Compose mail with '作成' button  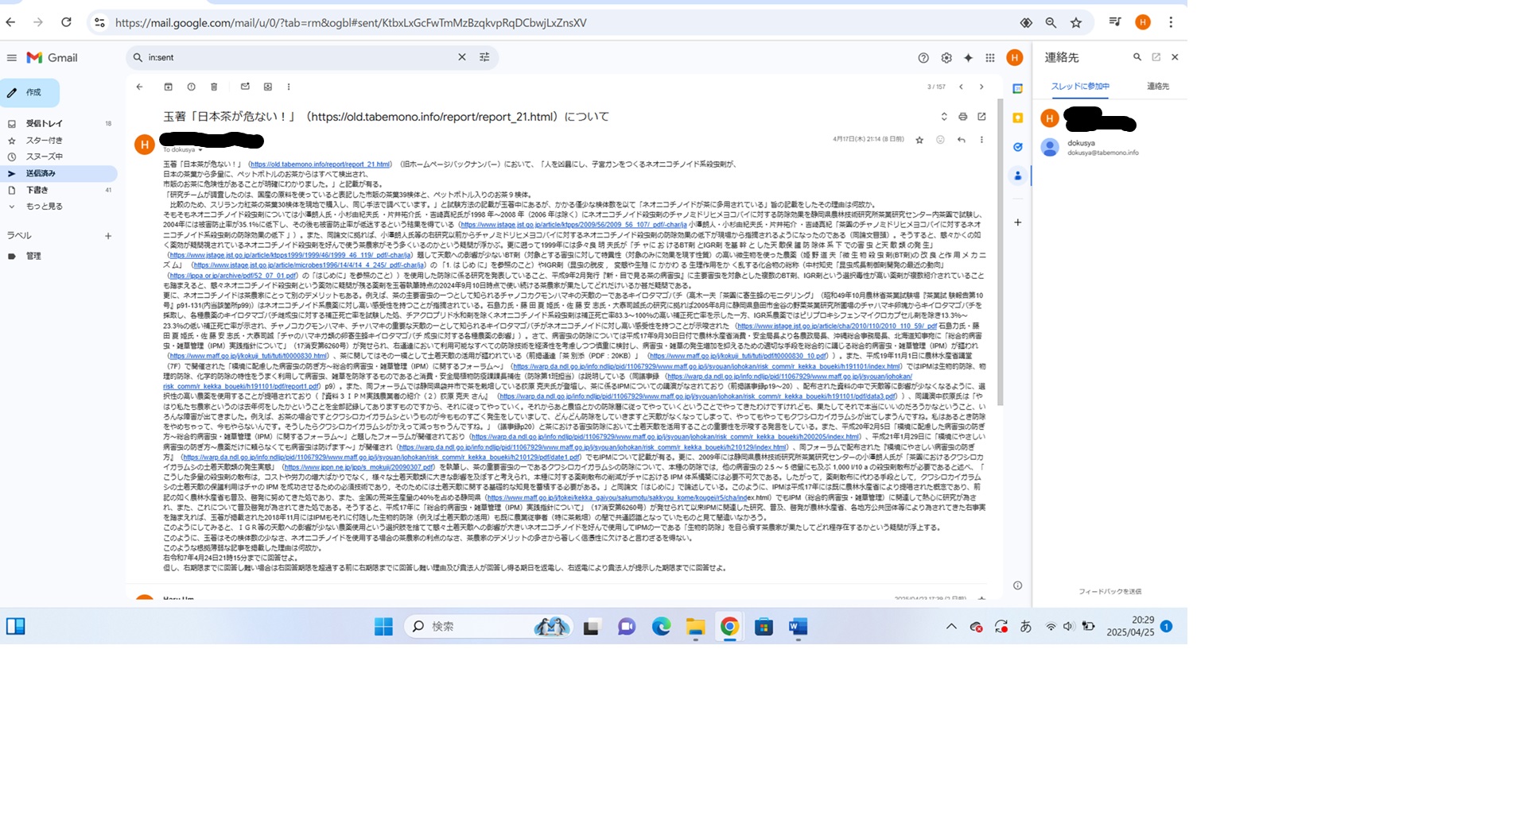[30, 93]
